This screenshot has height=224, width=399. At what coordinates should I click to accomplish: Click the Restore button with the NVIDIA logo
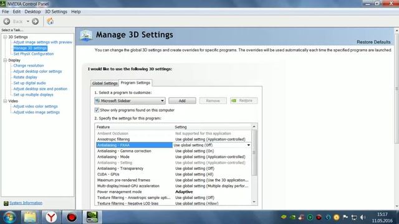pos(244,101)
